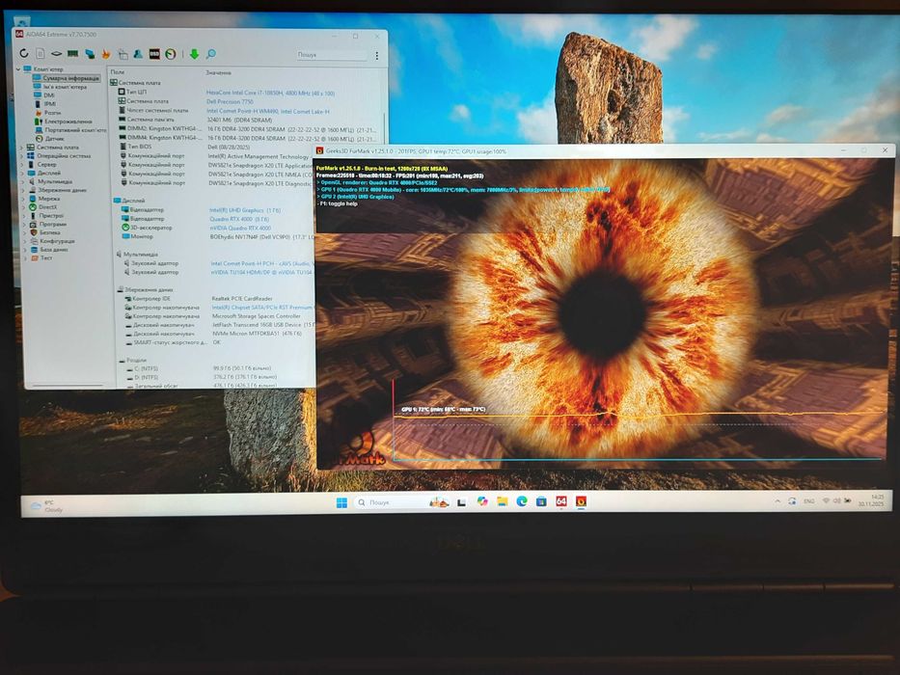Switch to FurMark via its taskbar icon
Image resolution: width=900 pixels, height=675 pixels.
click(x=581, y=501)
